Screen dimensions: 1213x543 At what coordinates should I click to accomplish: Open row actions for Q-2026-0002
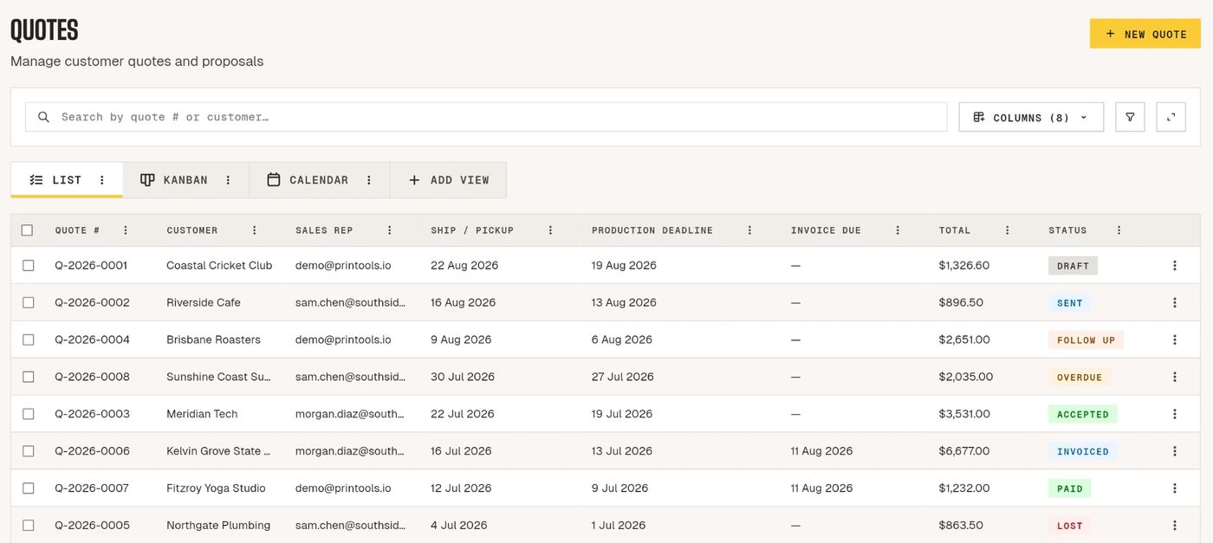(x=1175, y=303)
